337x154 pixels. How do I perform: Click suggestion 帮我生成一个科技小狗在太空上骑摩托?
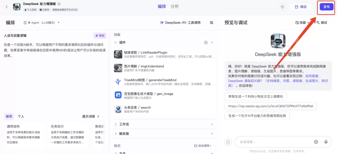point(256,96)
